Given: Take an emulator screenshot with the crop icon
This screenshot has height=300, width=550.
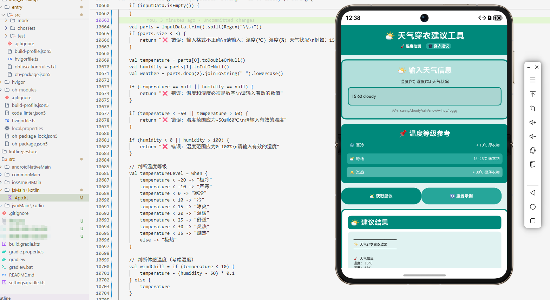Looking at the screenshot, I should click(x=533, y=108).
